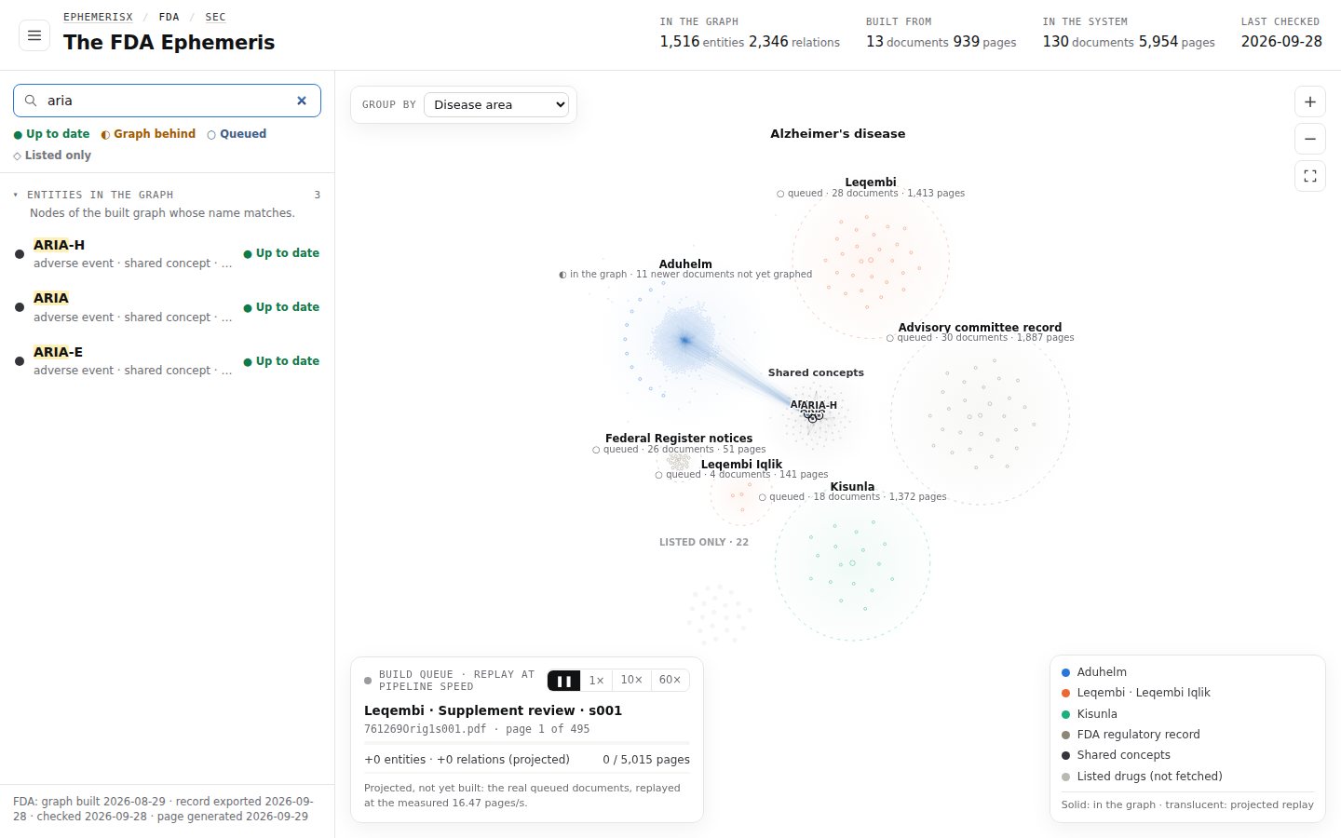Toggle the Up to date filter
Image resolution: width=1341 pixels, height=838 pixels.
(51, 134)
